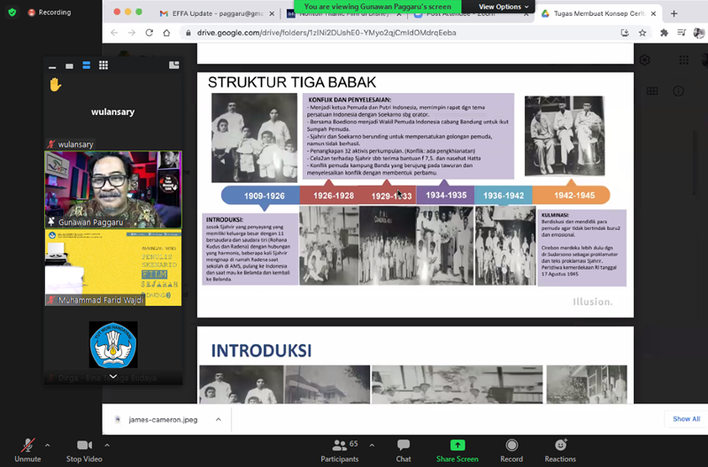Open Drive settings gear icon
Screen dimensions: 708x467
pyautogui.click(x=645, y=60)
